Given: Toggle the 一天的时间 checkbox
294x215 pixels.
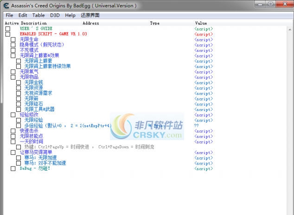Looking at the screenshot, I should 13,141.
